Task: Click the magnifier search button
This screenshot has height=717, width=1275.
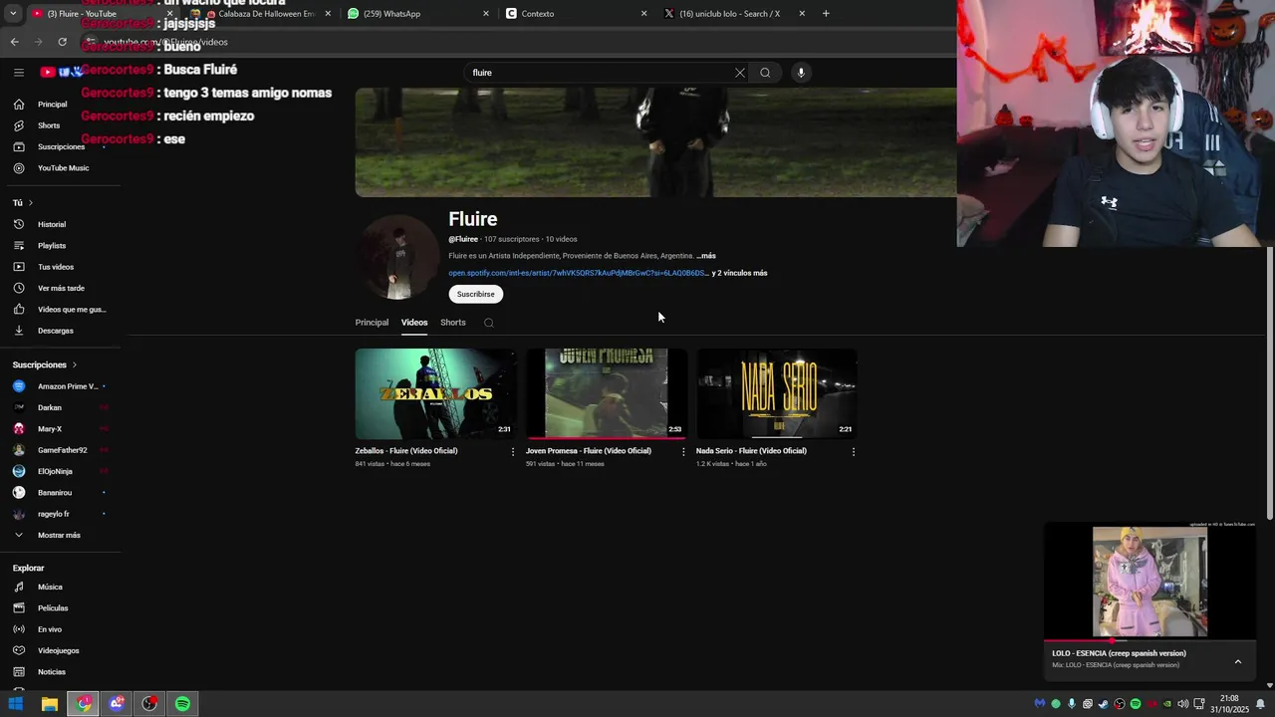Action: pyautogui.click(x=765, y=73)
